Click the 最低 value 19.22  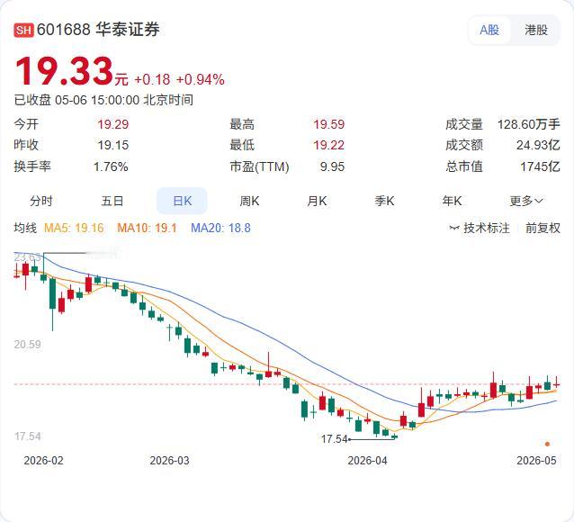[x=328, y=145]
